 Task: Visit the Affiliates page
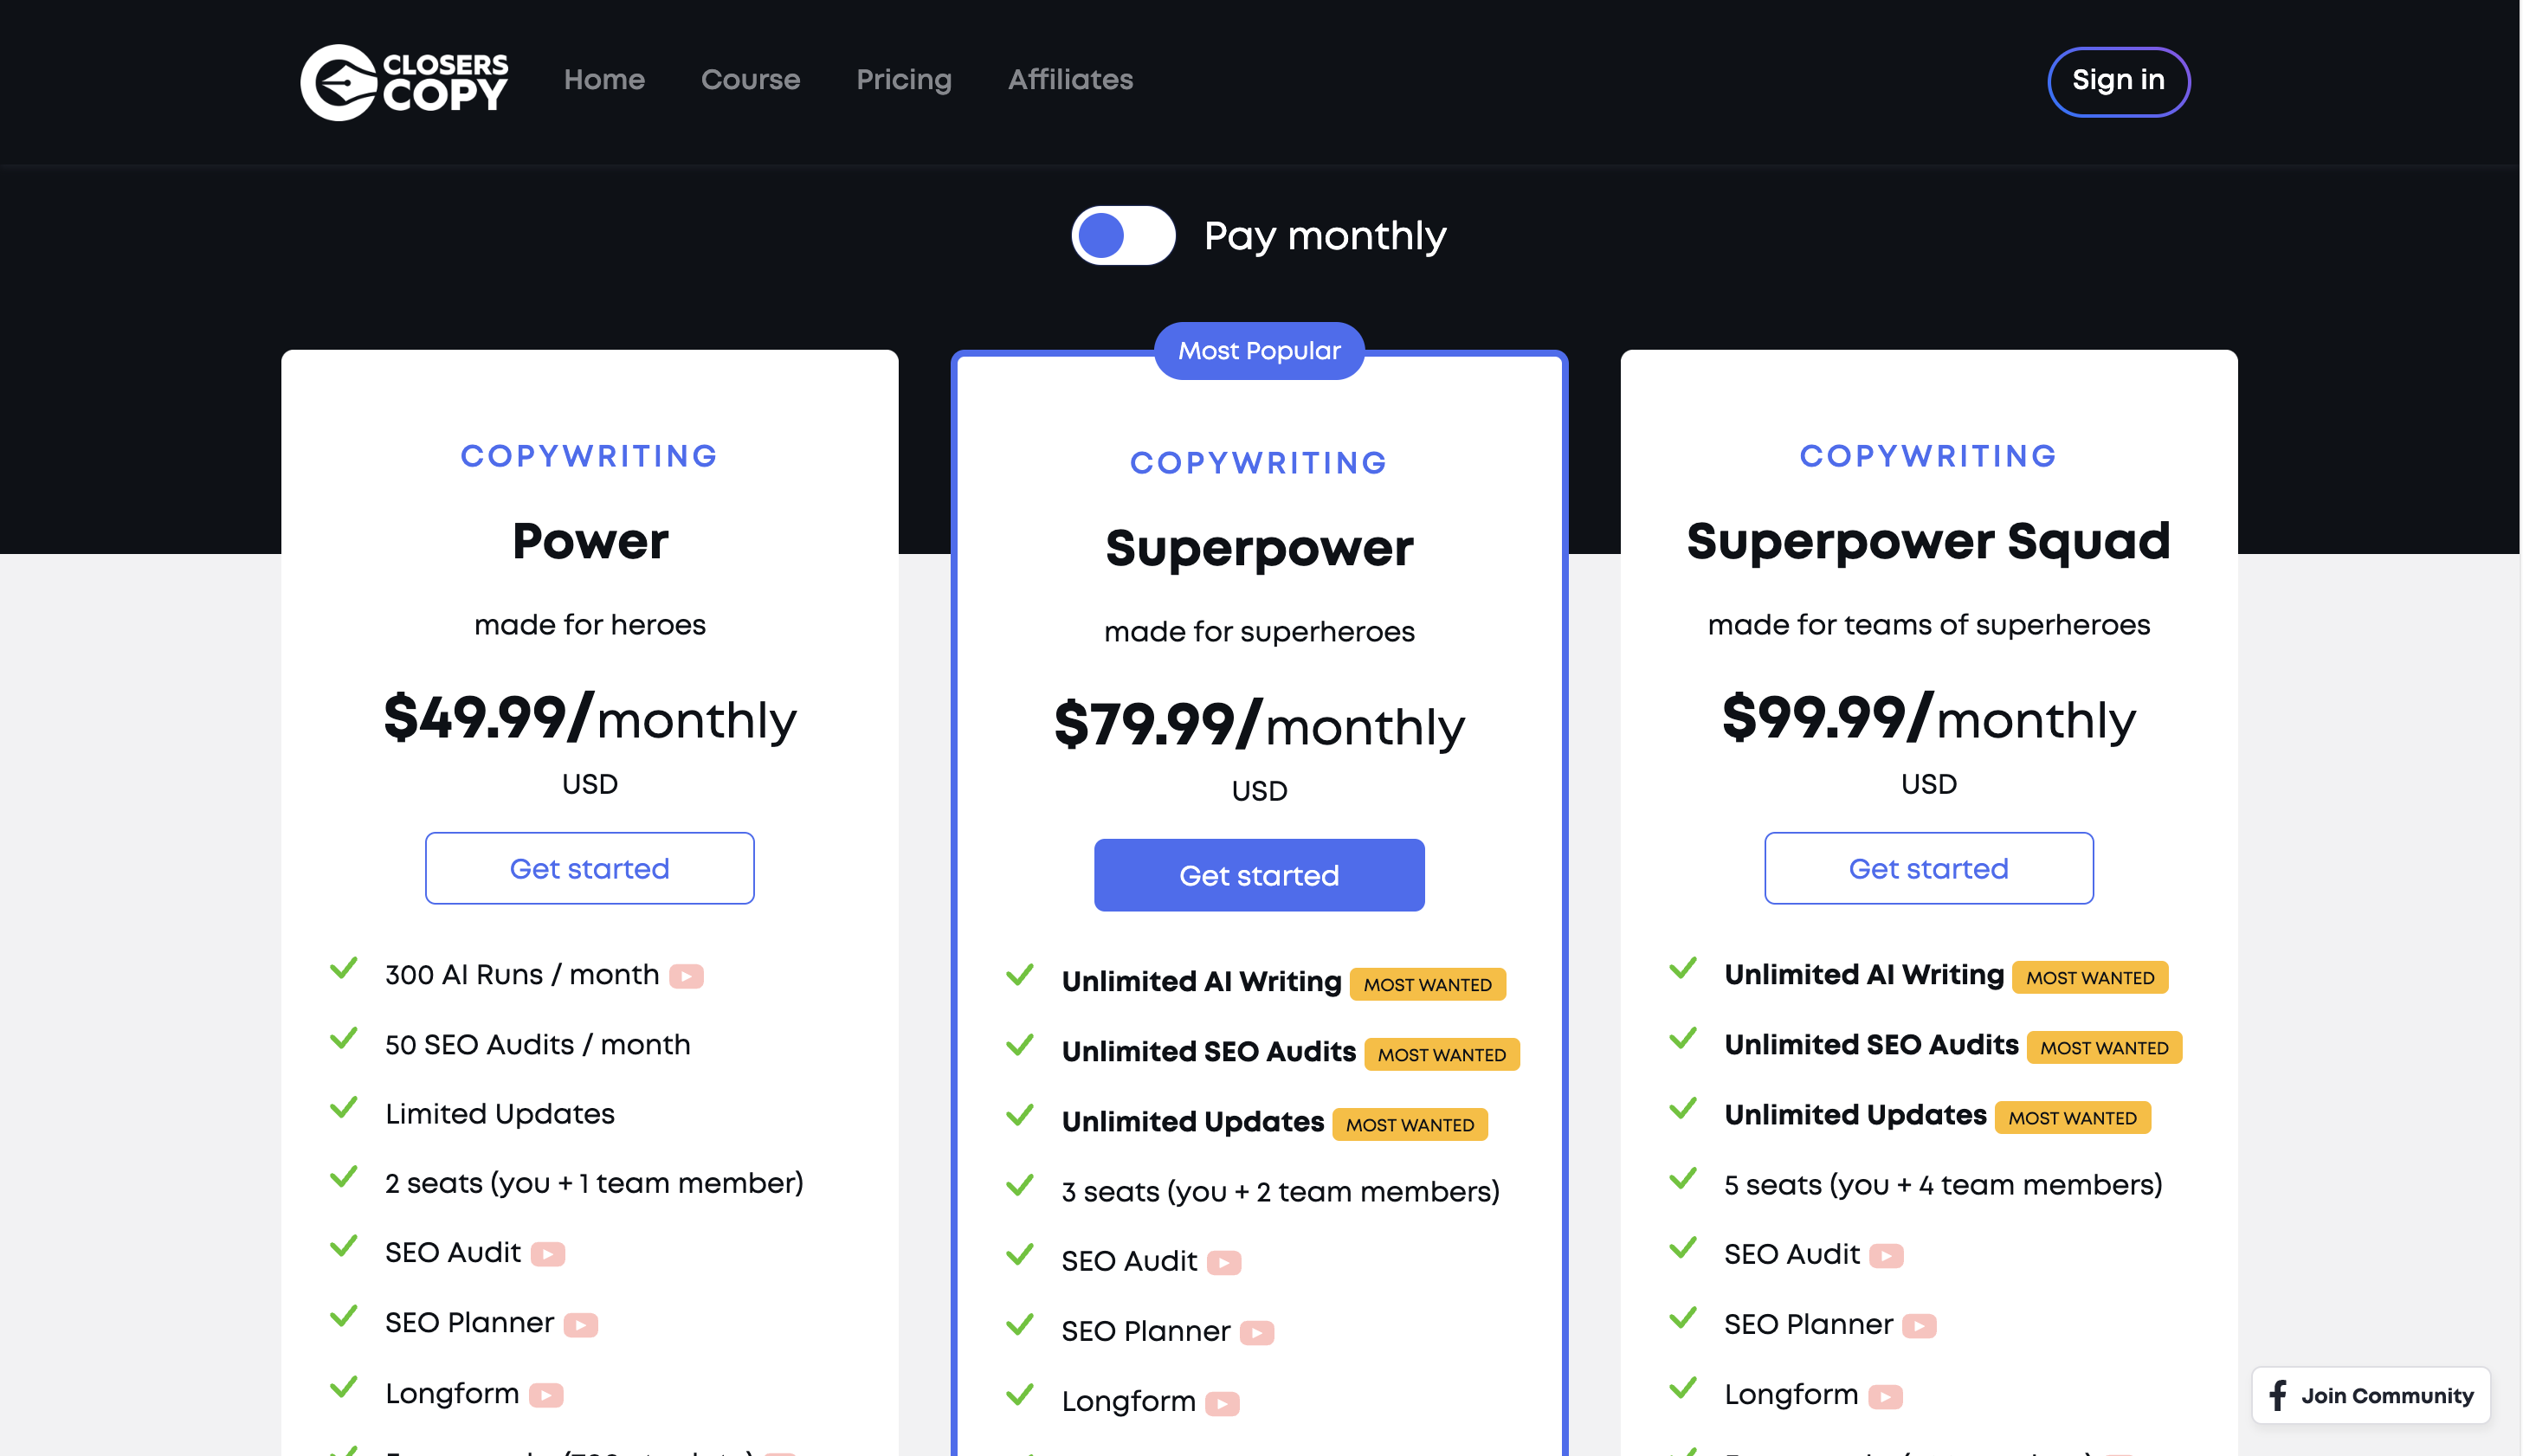[1070, 80]
